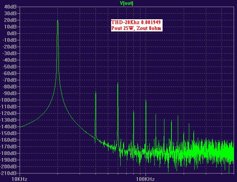
Task: Click the -110dB axis label
Action: coord(9,107)
